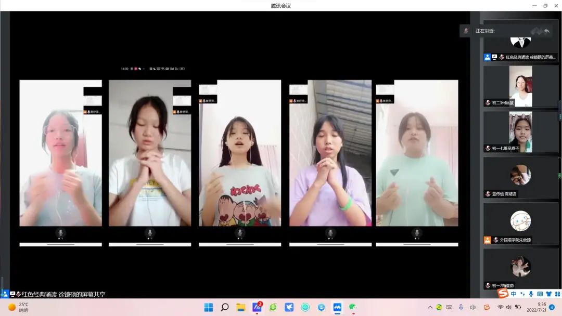Click the muted mic icon beside 正在讲话
The width and height of the screenshot is (562, 316).
tap(466, 31)
